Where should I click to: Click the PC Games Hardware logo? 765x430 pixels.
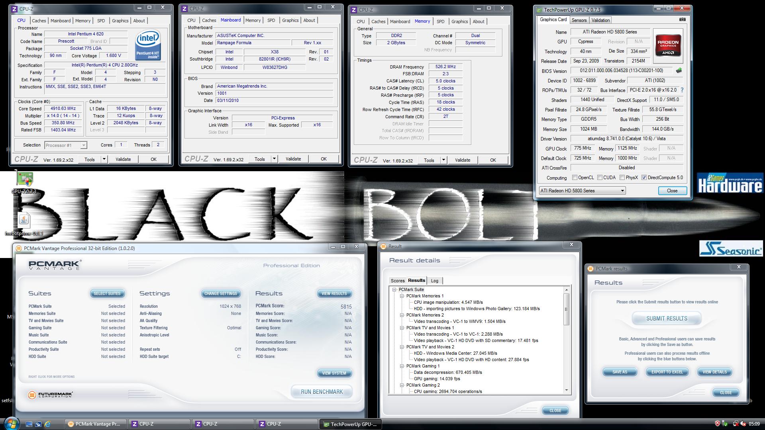coord(730,184)
